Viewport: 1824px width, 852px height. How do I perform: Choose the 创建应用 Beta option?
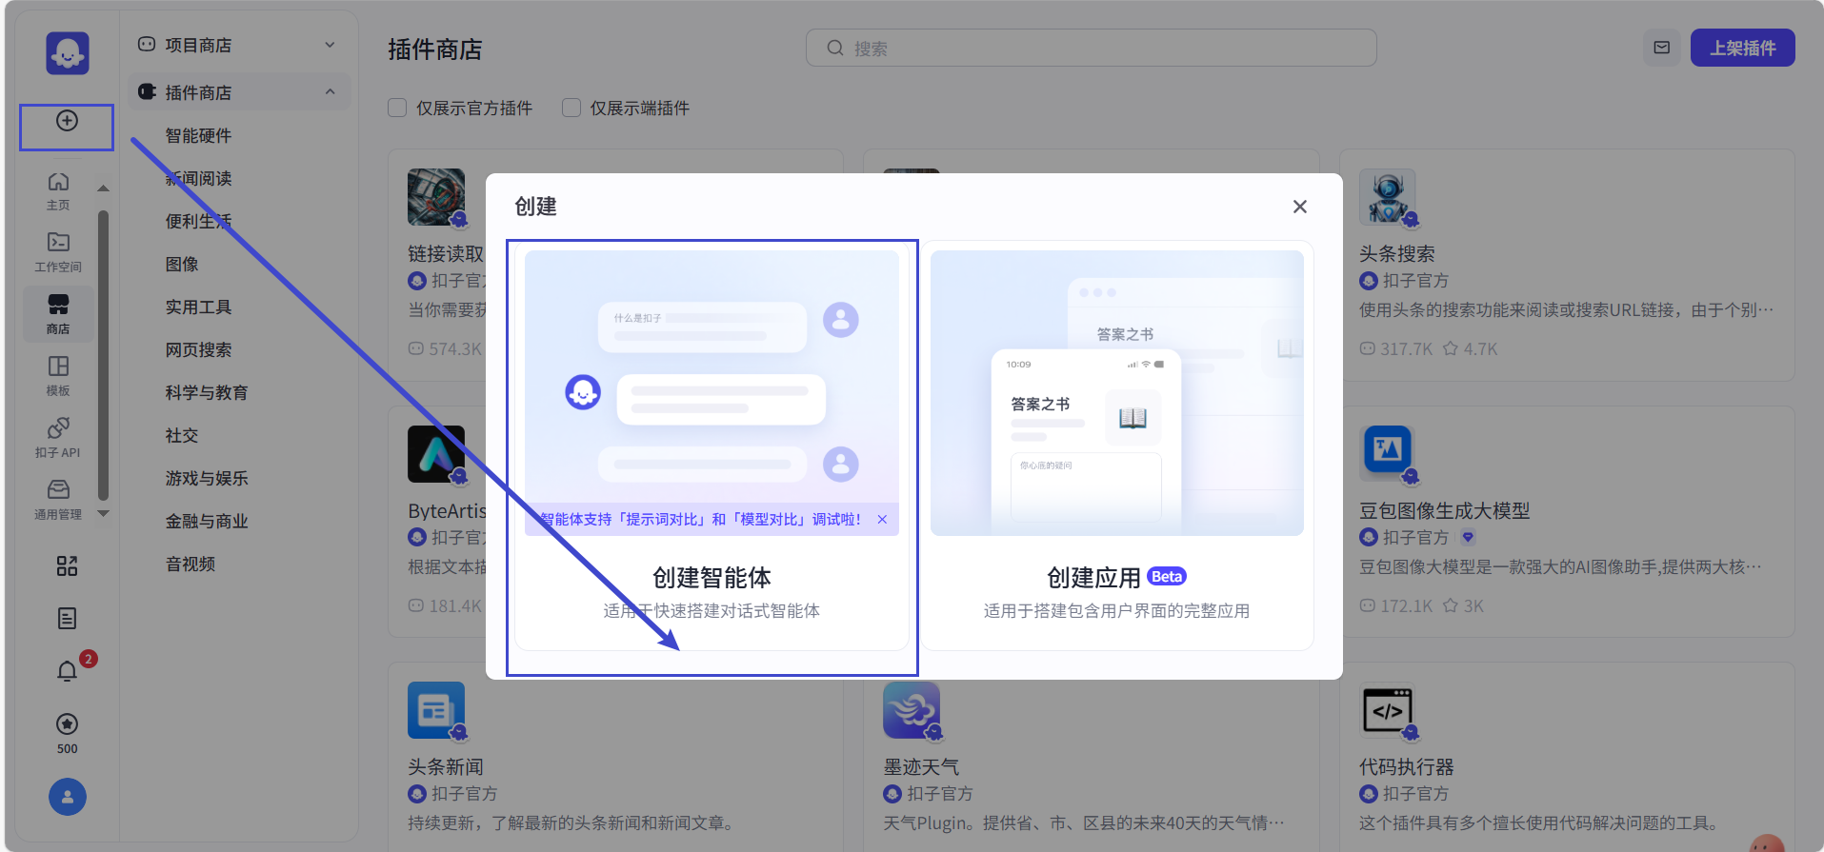click(x=1117, y=446)
